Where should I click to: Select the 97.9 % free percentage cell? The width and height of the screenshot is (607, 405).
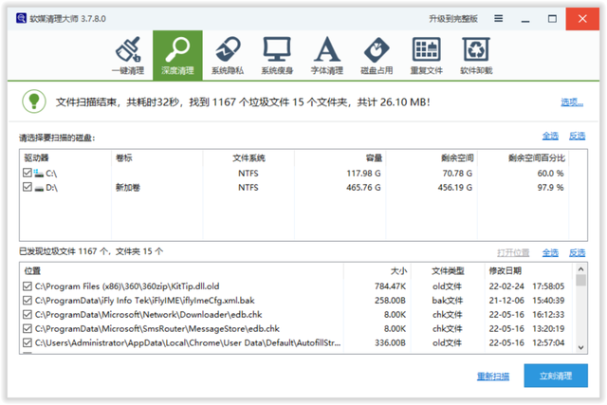(550, 188)
